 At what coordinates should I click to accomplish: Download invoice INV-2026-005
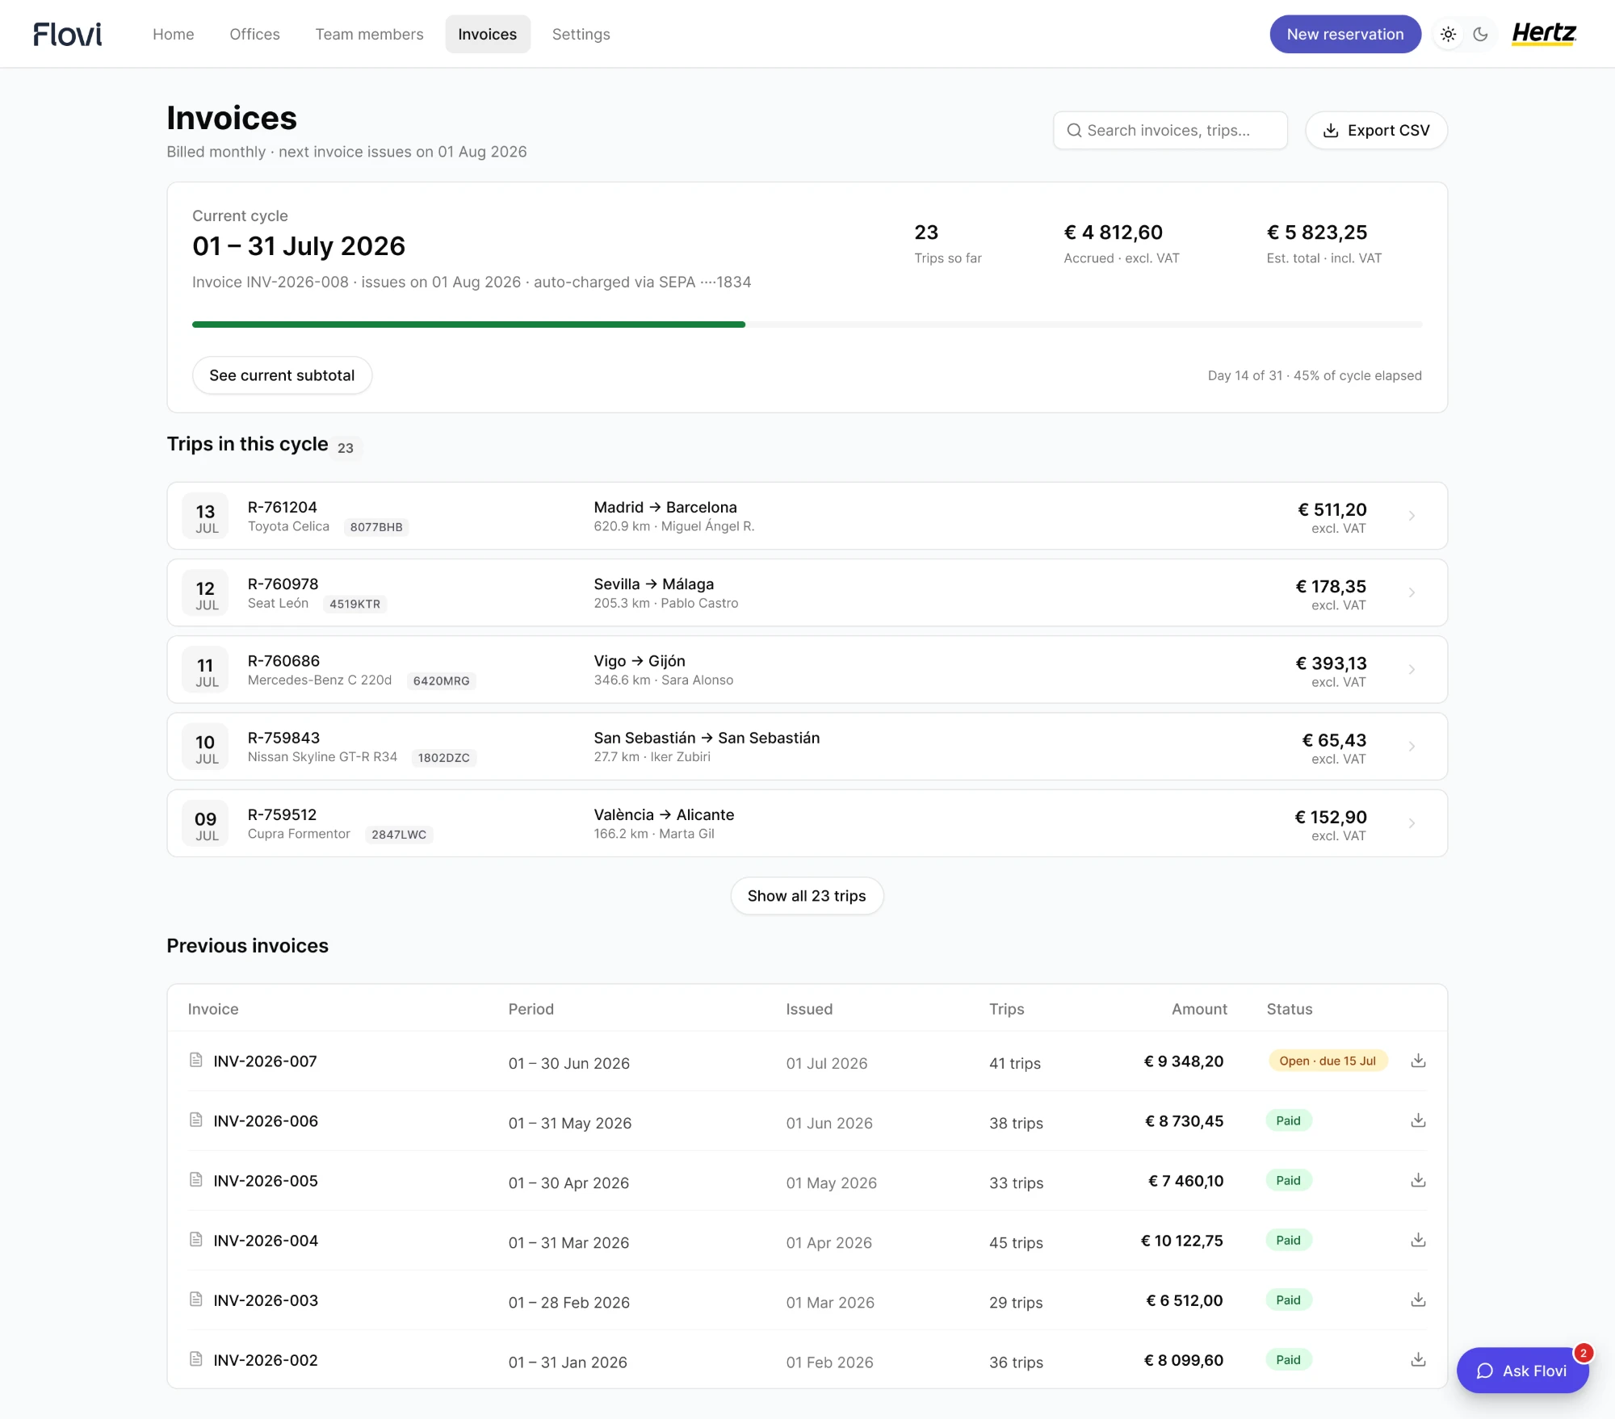(x=1418, y=1180)
